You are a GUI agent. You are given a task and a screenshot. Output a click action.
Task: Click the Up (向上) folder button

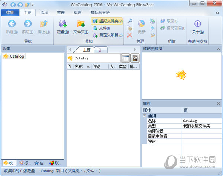43,27
